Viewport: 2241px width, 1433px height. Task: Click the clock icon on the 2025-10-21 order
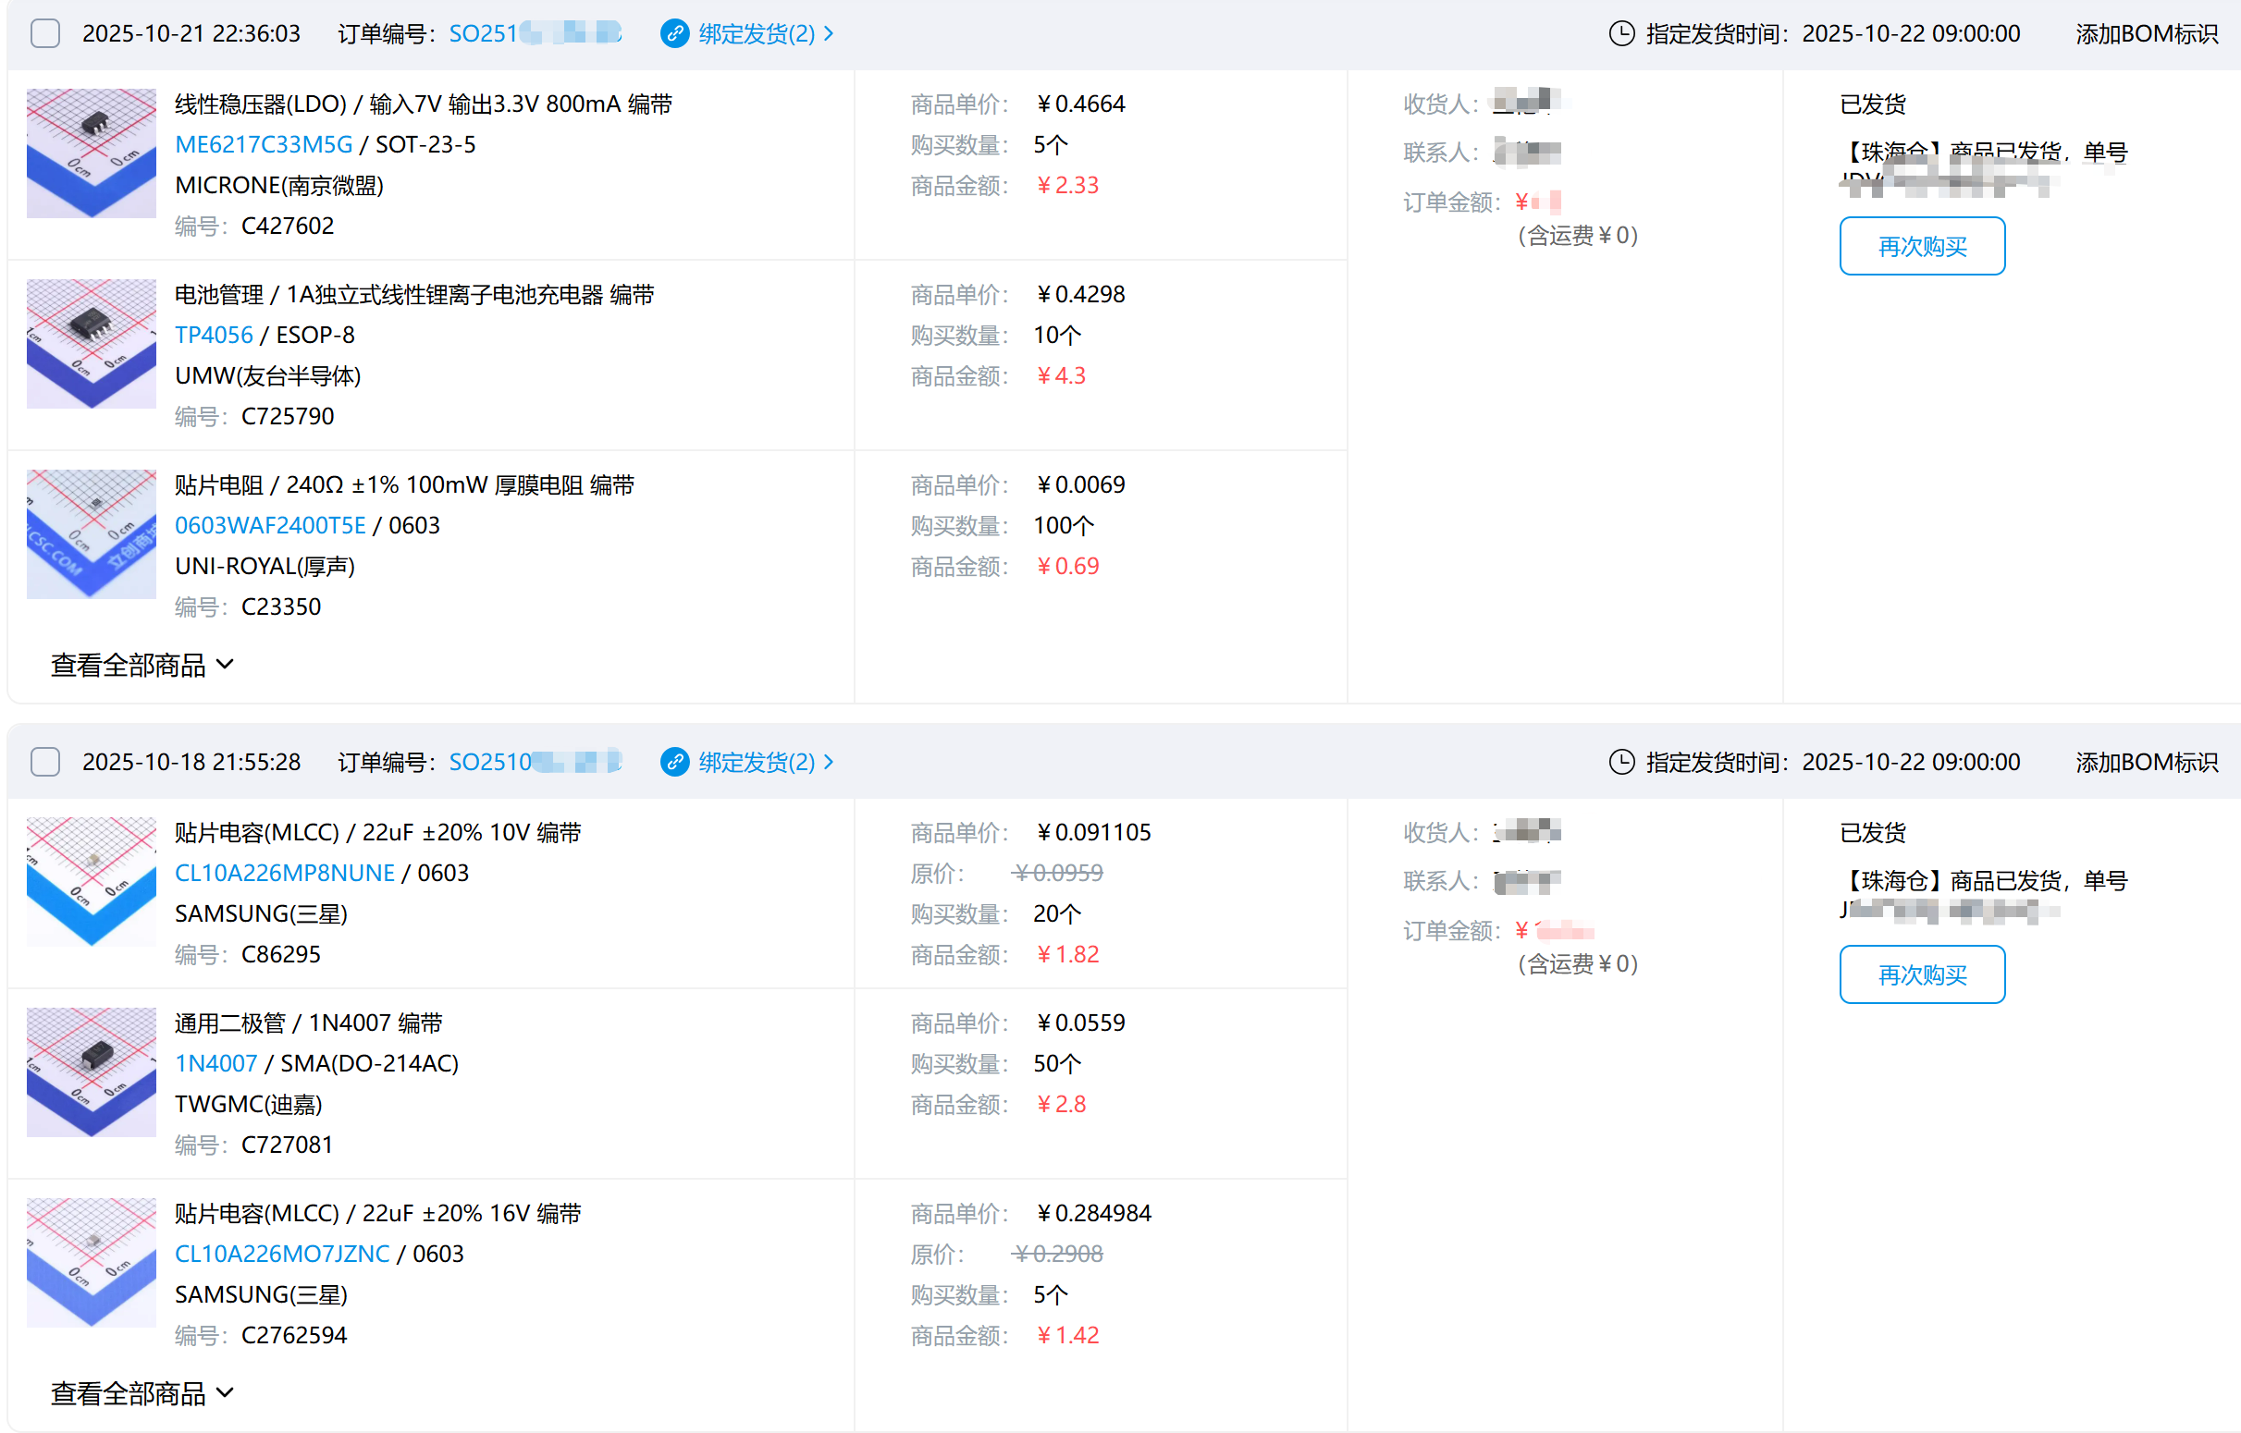click(x=1621, y=33)
